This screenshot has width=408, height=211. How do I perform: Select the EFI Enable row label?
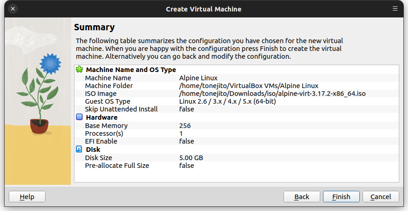pos(101,141)
